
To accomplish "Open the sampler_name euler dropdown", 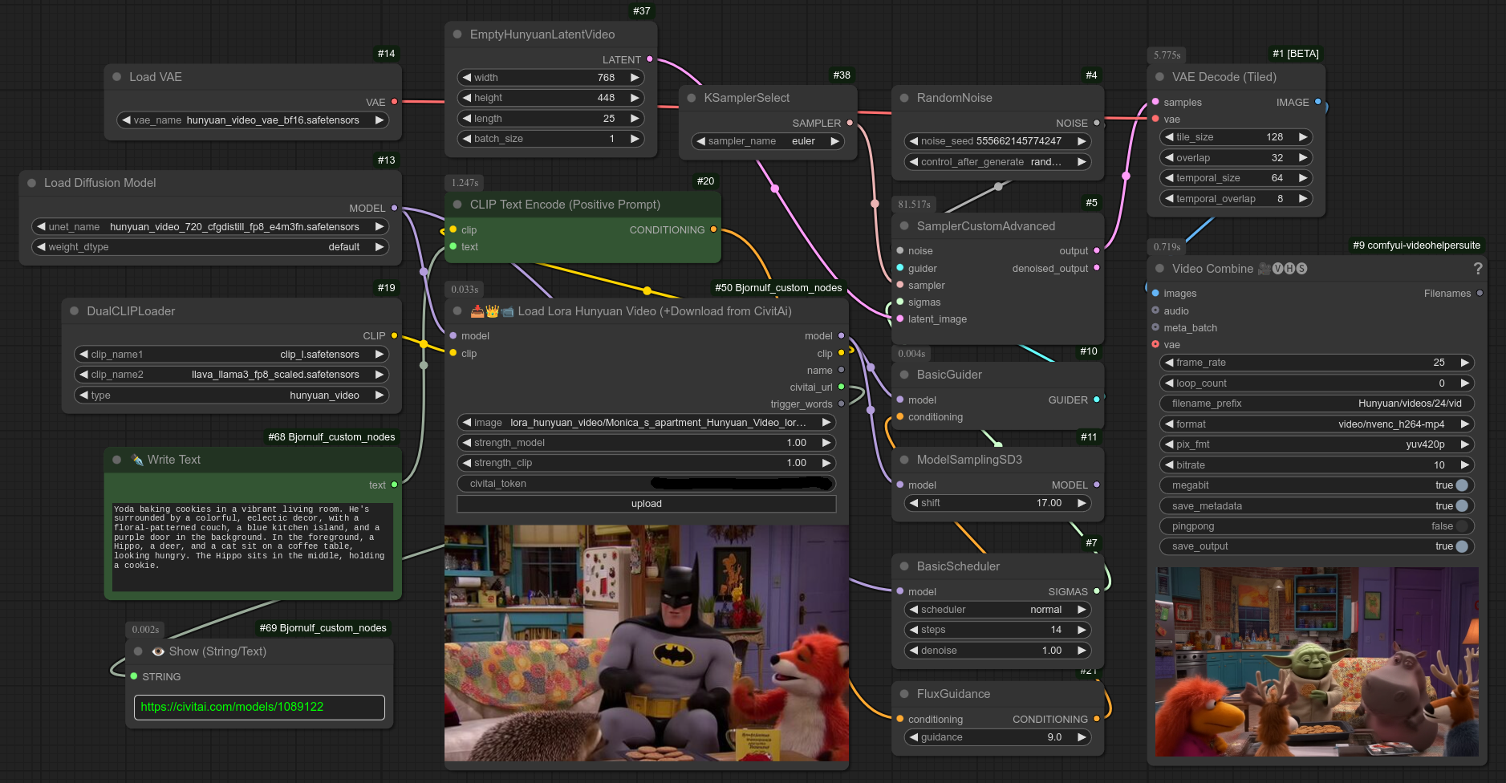I will pyautogui.click(x=768, y=141).
